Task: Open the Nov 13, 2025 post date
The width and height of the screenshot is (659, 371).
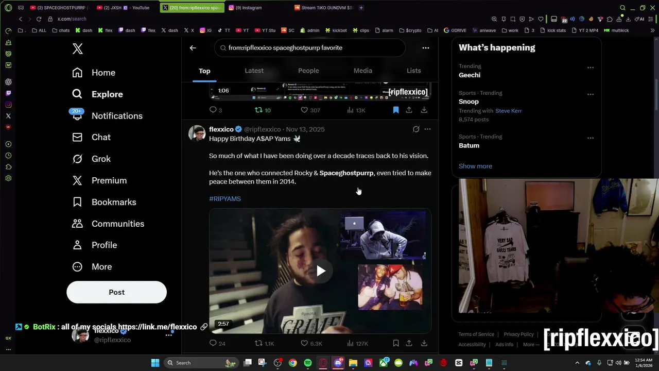Action: (305, 129)
